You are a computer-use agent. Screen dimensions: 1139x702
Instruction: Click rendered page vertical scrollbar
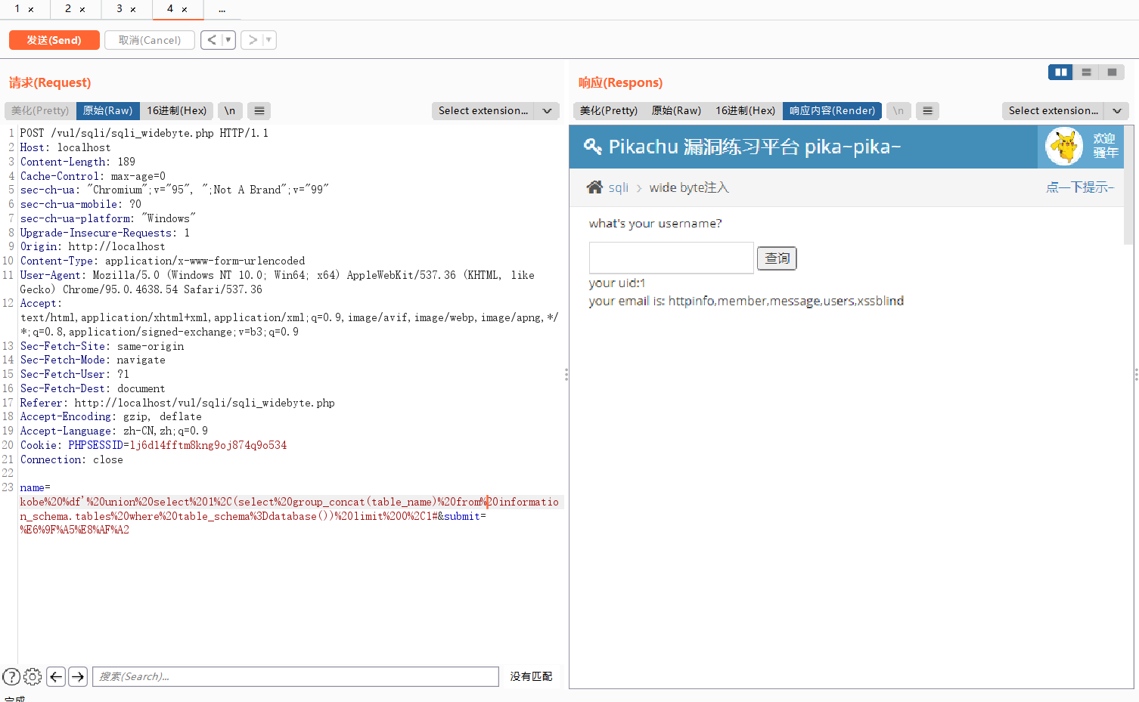pos(1128,185)
